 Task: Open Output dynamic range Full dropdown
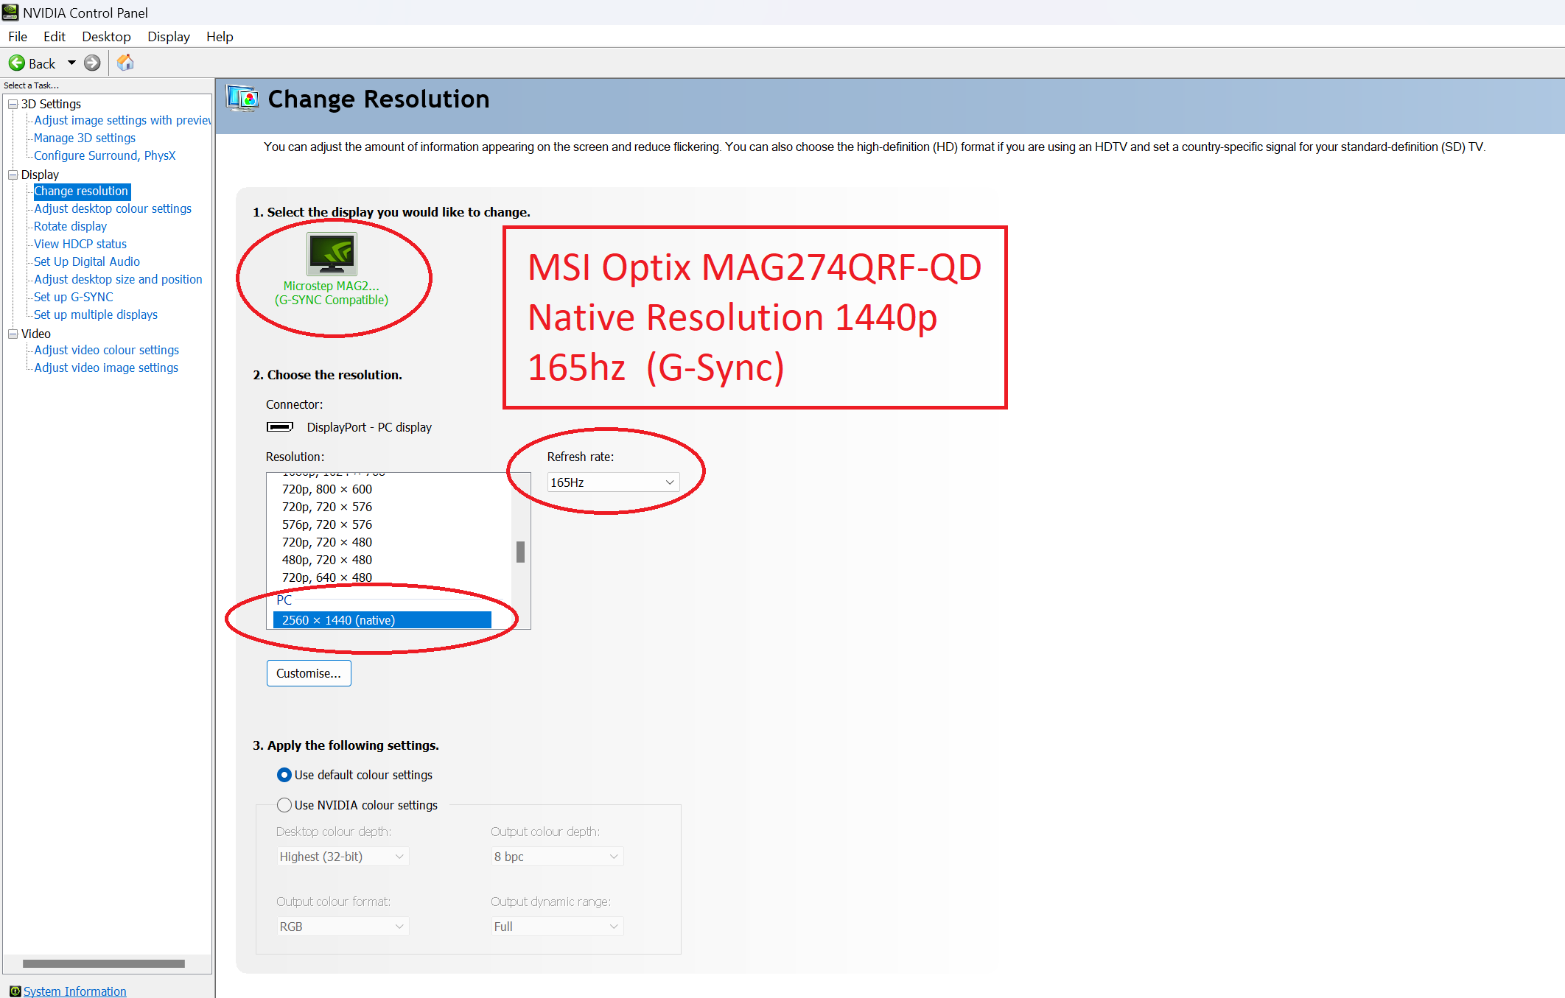(557, 927)
